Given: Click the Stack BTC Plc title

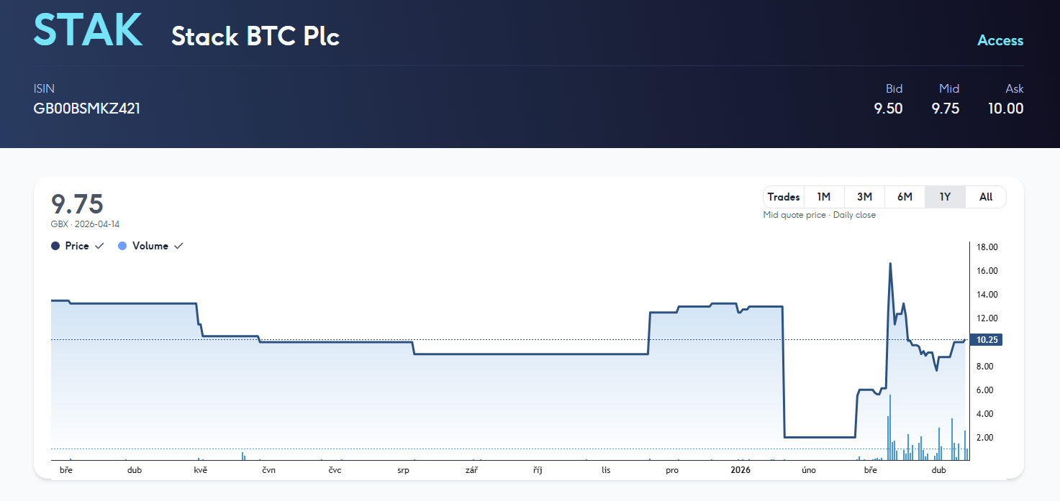Looking at the screenshot, I should [255, 36].
